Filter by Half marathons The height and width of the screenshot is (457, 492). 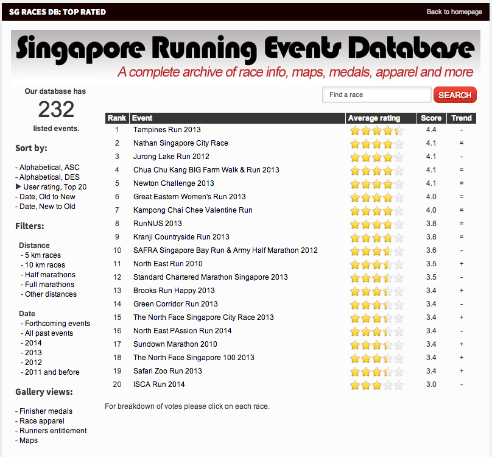(x=50, y=275)
